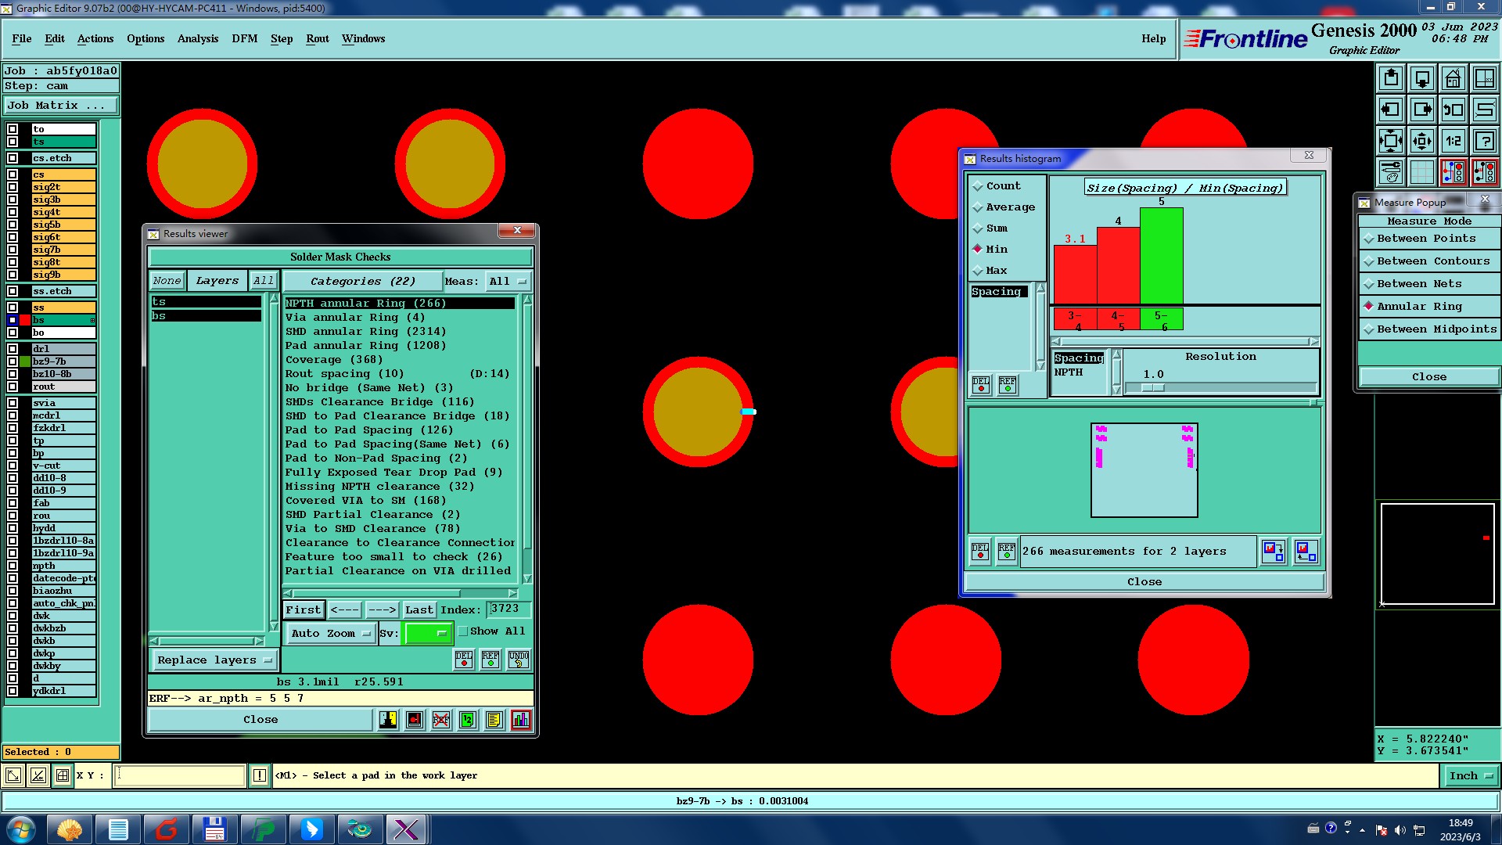Select Pad to Pad Spacing (126) category
This screenshot has width=1502, height=845.
click(368, 430)
